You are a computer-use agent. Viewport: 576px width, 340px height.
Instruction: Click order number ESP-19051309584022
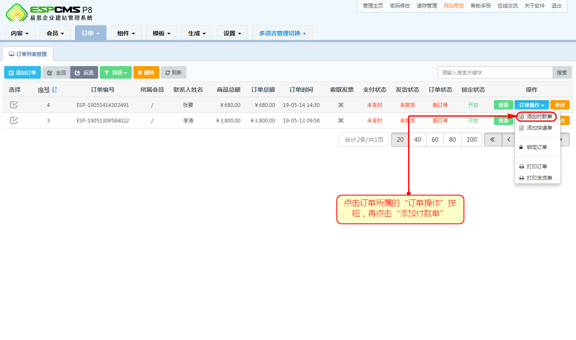[103, 120]
